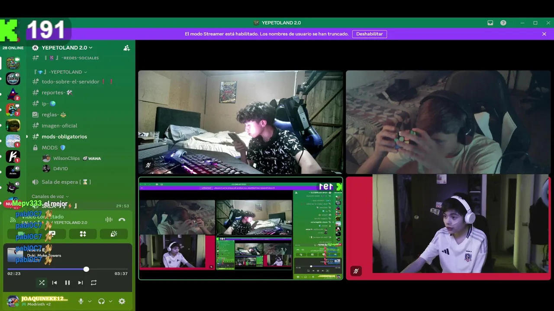Select the top server icon in sidebar
Screen dimensions: 554x311
point(13,63)
